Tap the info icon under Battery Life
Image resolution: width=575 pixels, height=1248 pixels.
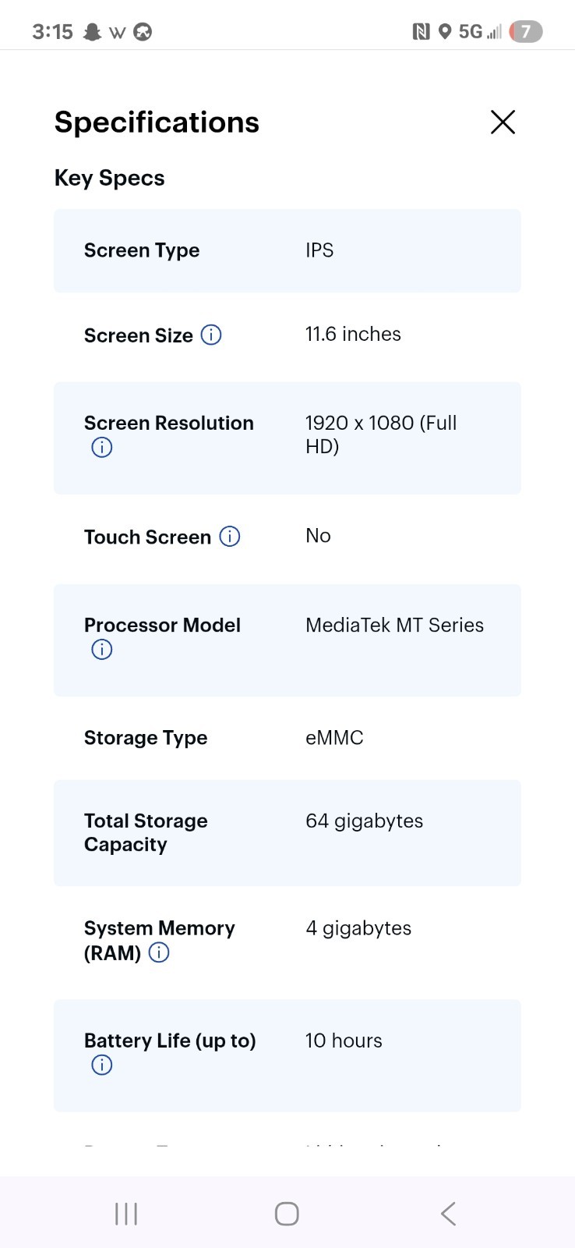tap(102, 1065)
